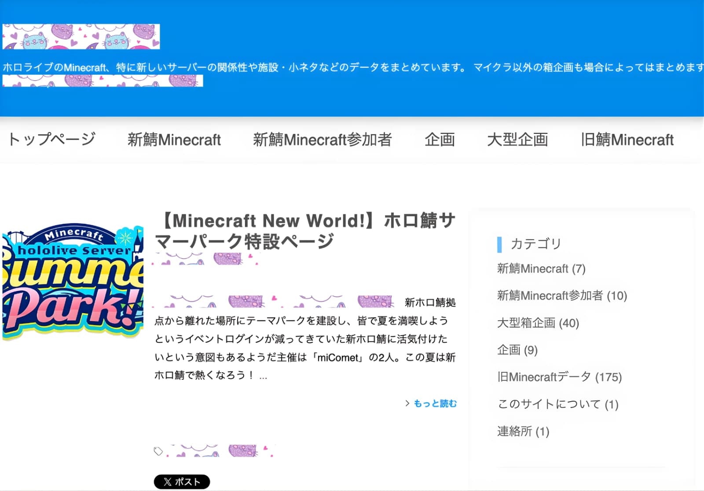The height and width of the screenshot is (491, 704).
Task: Open category 大型箱企画 (40)
Action: [x=538, y=323]
